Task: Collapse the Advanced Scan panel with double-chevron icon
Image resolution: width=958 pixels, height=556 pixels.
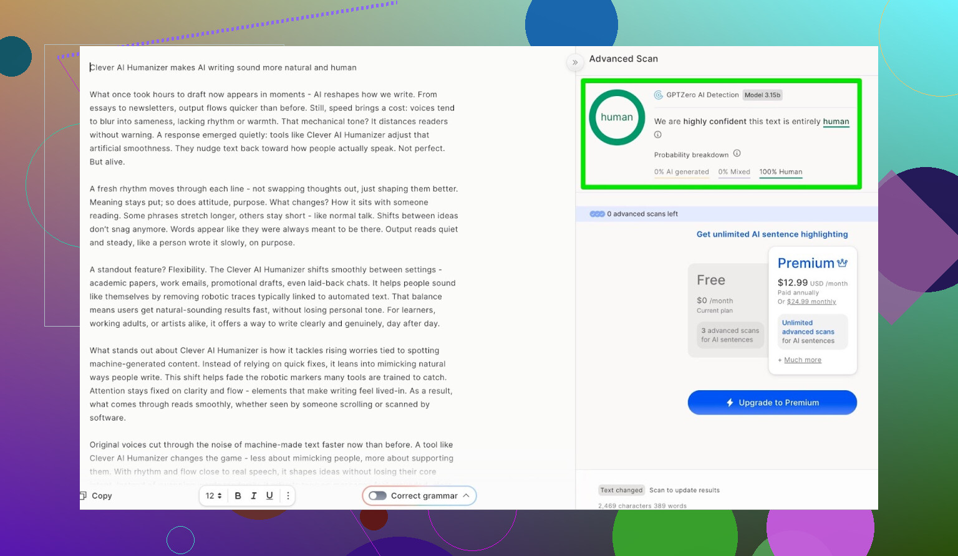Action: coord(574,62)
